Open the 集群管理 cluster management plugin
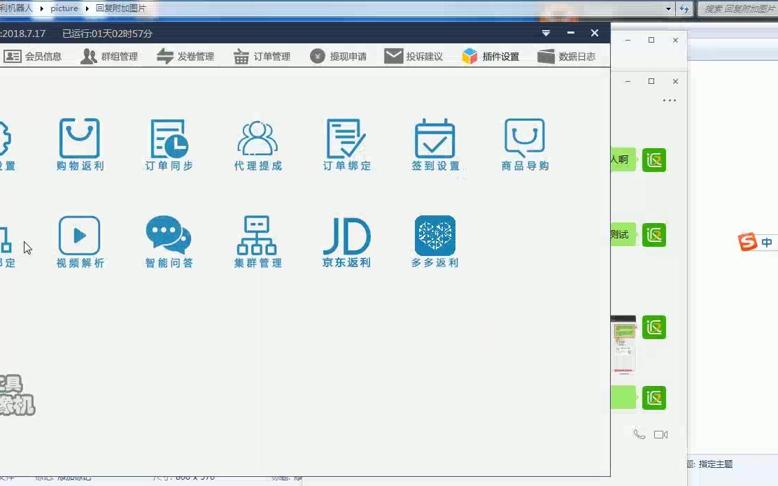Screen dimensions: 778x486 [257, 242]
